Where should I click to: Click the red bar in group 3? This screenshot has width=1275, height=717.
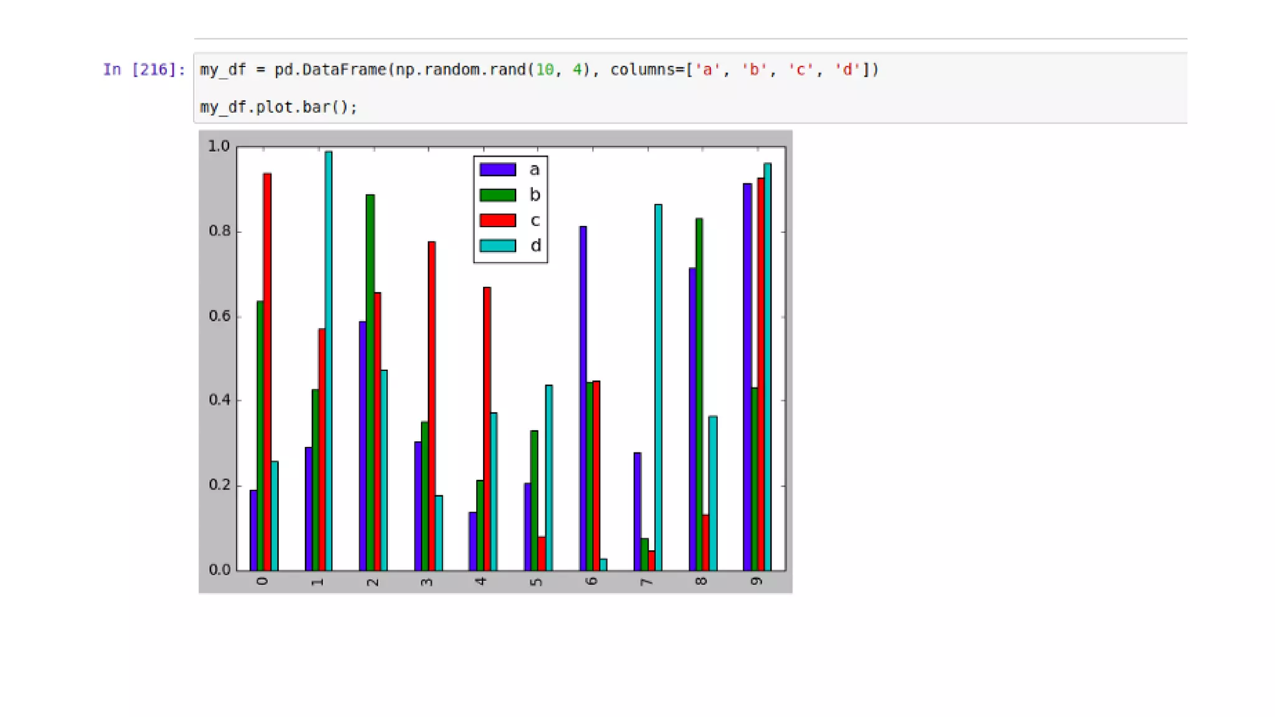pos(432,406)
